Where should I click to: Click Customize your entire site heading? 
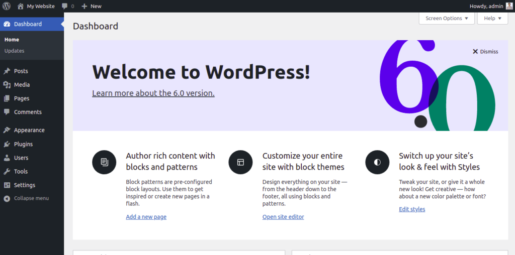pyautogui.click(x=303, y=161)
